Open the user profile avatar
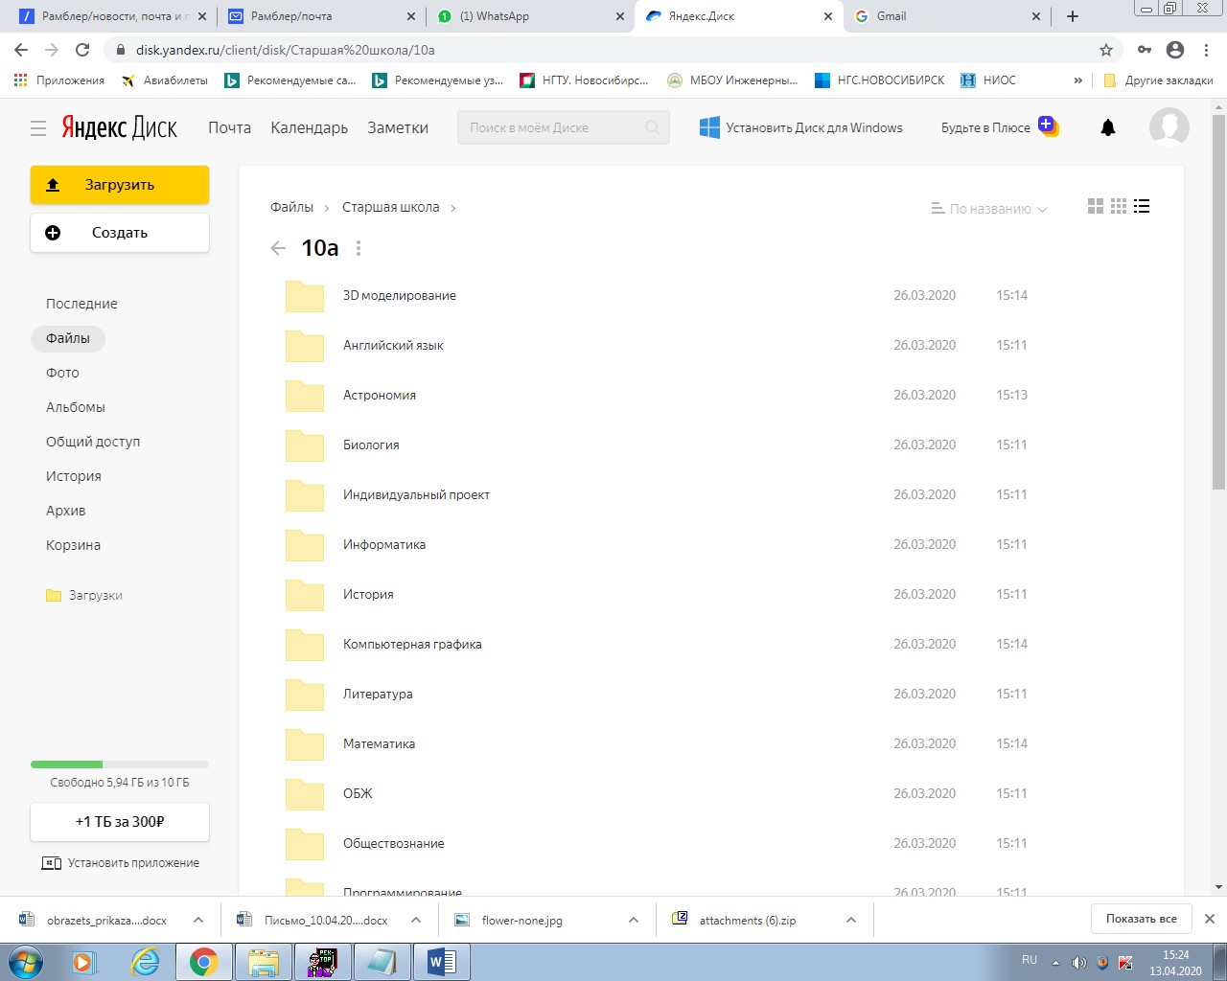 (x=1169, y=126)
